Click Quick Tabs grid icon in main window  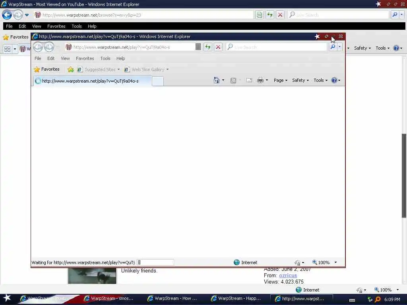7,49
